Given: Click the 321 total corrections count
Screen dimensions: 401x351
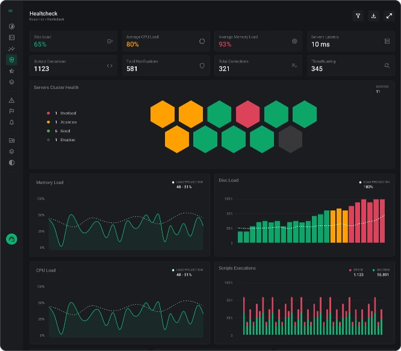Looking at the screenshot, I should [x=225, y=69].
